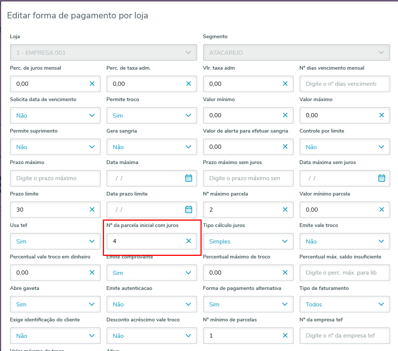Clear the Perc. de taxa adm. value

189,84
